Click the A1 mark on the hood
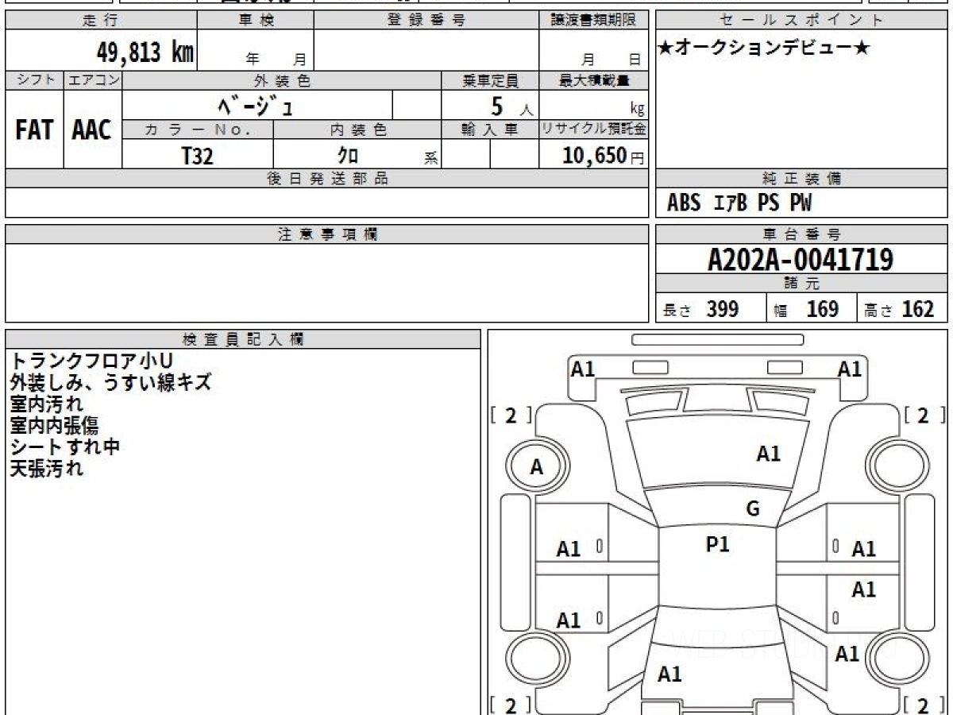 tap(769, 454)
